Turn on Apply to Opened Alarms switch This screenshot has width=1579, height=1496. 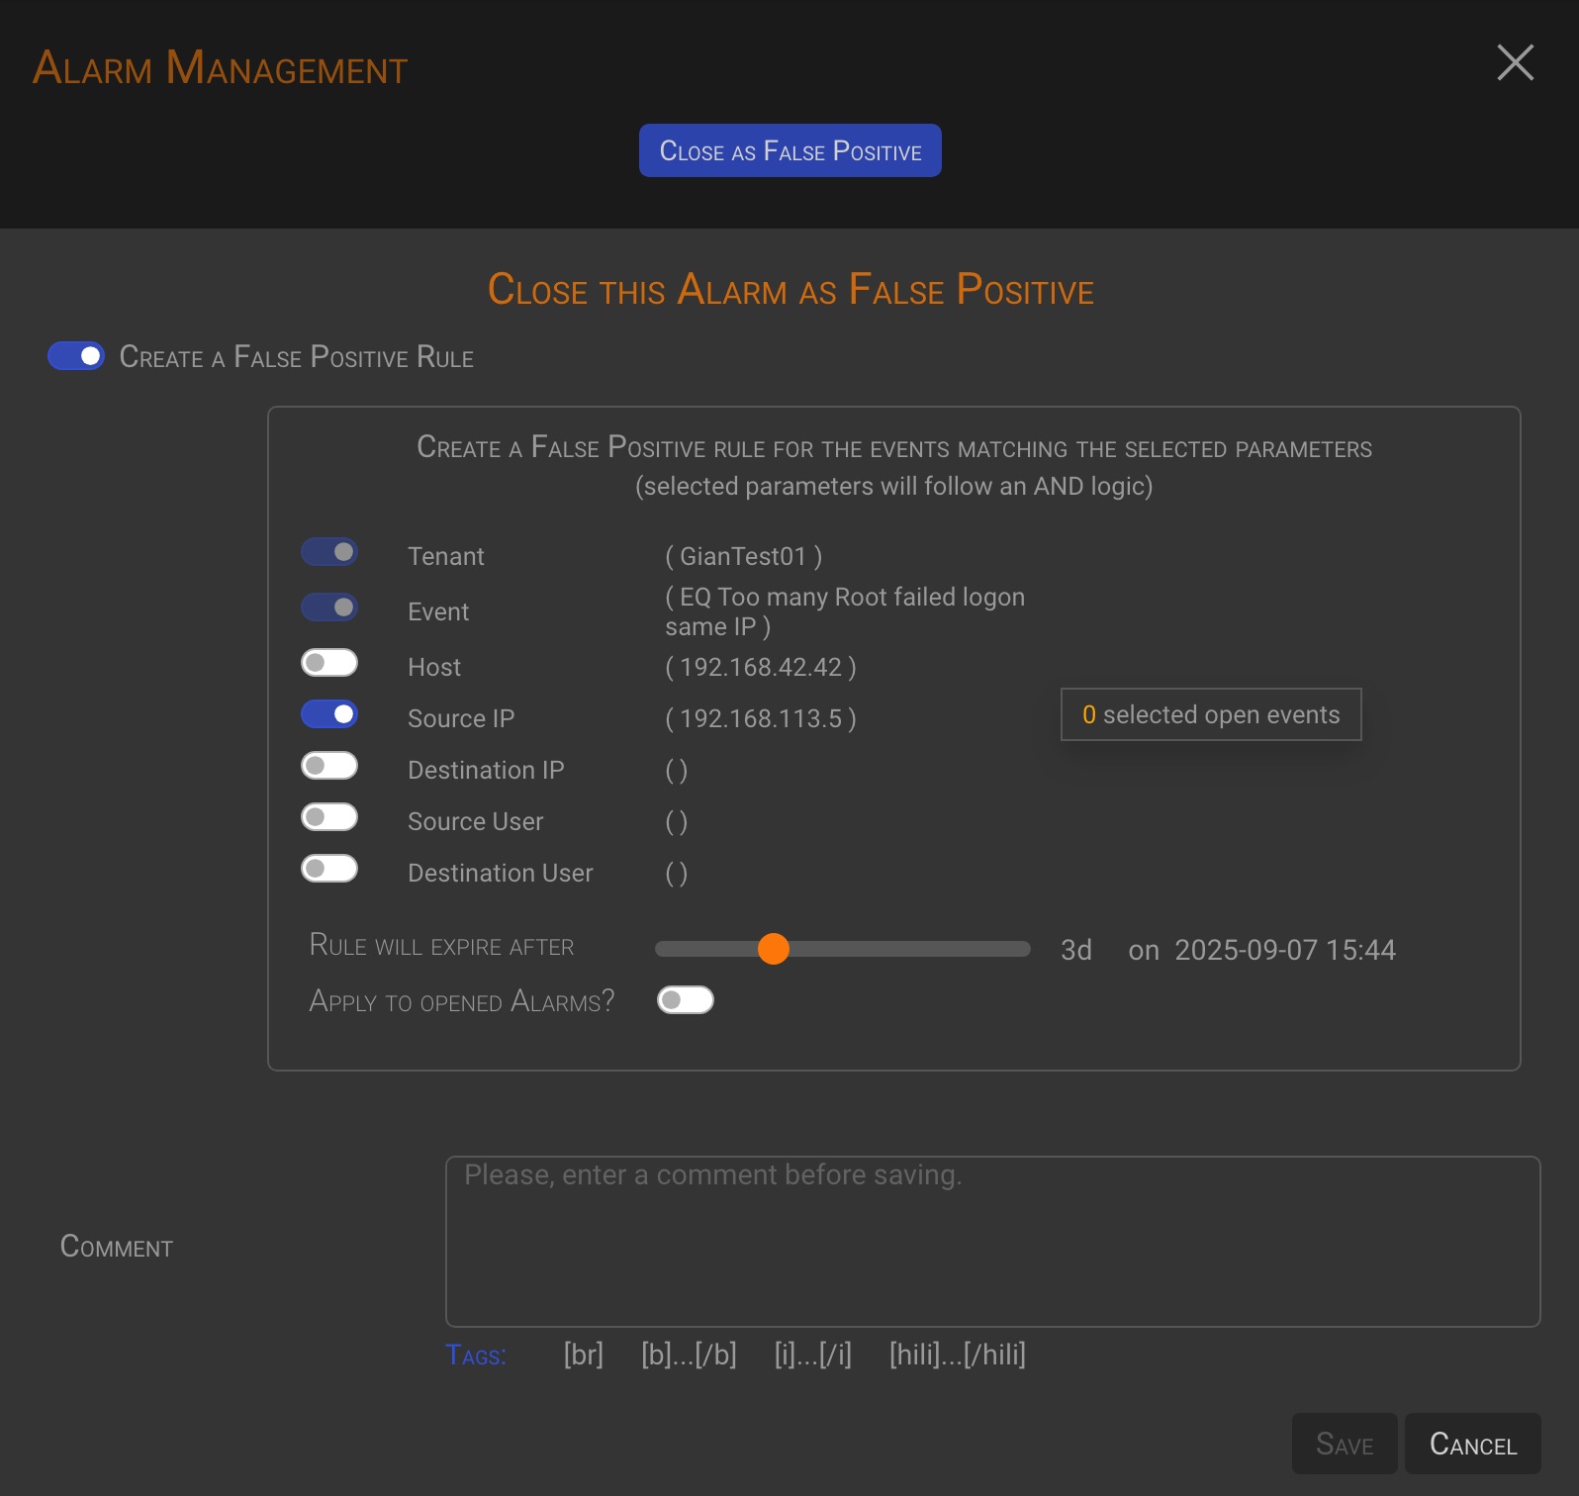(x=686, y=1000)
